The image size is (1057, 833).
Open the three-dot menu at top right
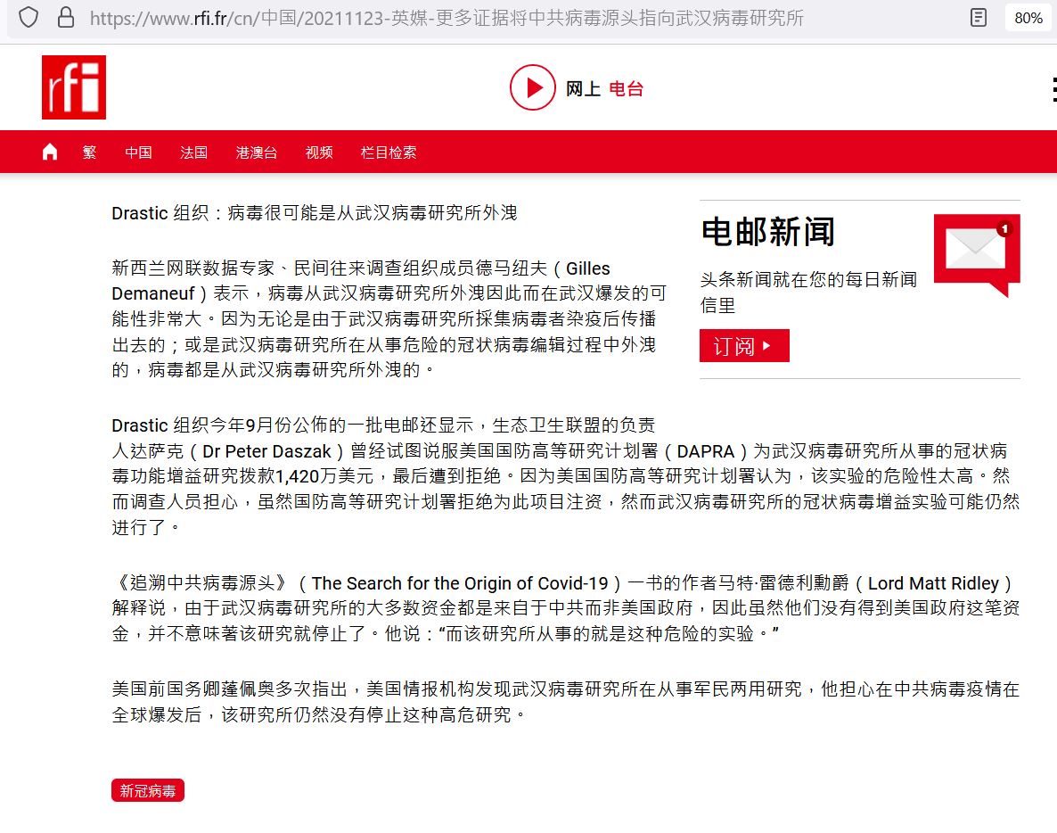tap(1053, 89)
